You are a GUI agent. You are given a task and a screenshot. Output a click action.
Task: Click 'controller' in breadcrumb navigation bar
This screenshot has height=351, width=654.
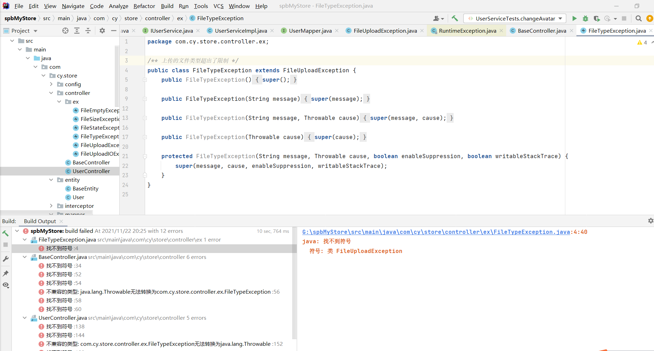(158, 18)
